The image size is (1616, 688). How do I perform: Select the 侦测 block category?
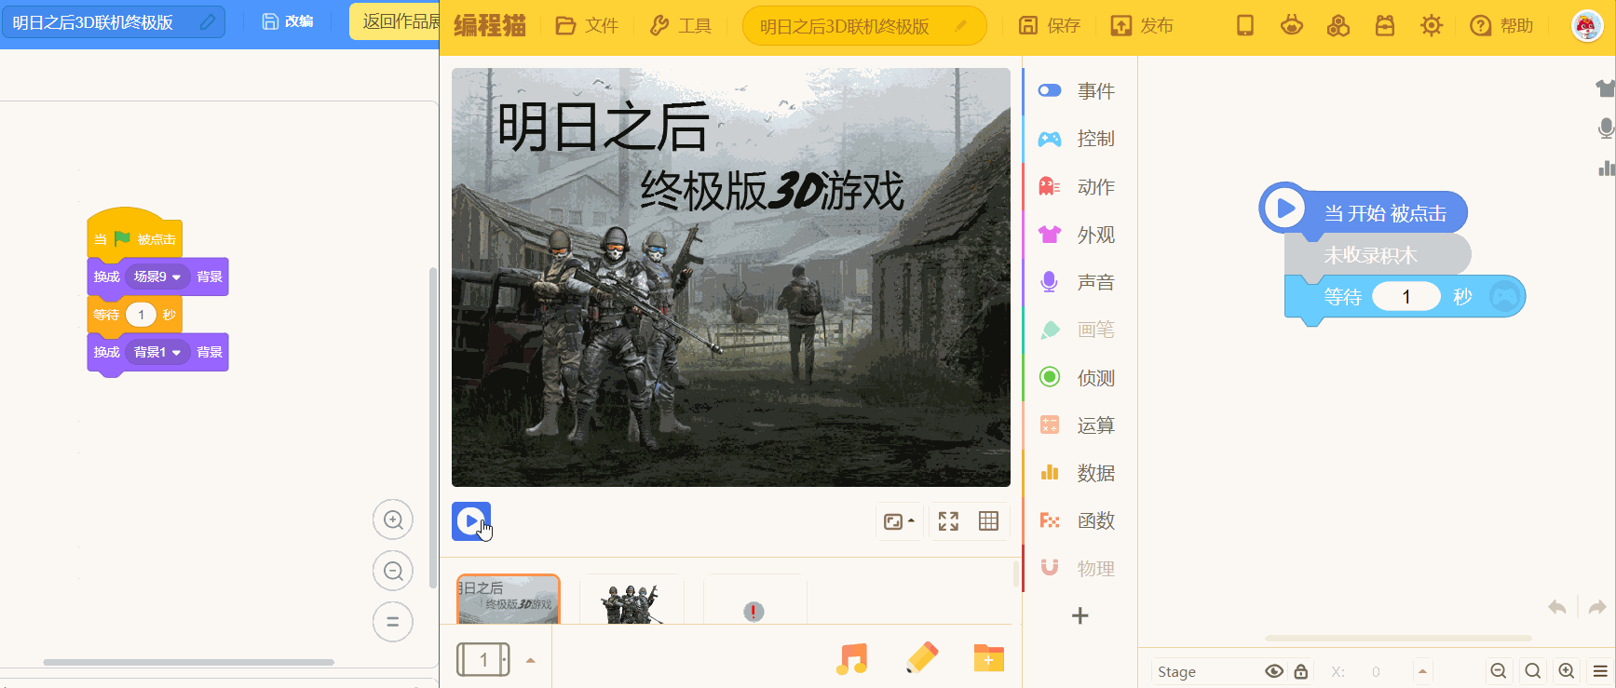click(1080, 377)
